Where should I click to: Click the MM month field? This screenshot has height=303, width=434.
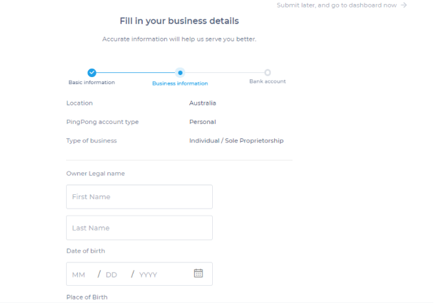pyautogui.click(x=79, y=275)
